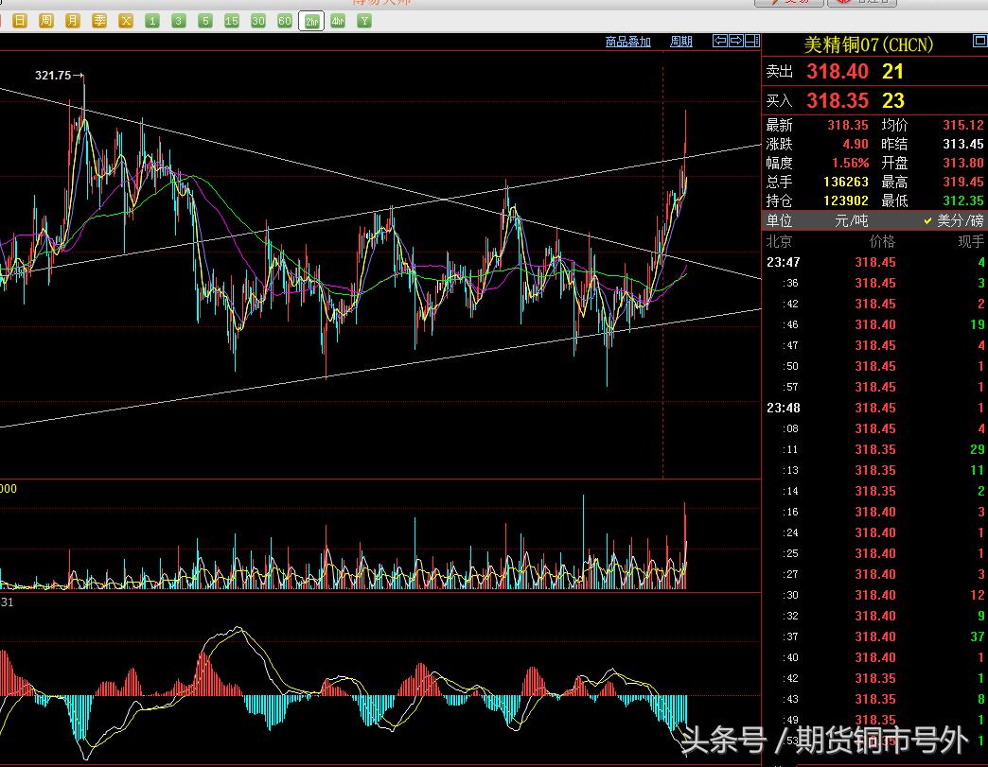Click the green Y period button
The width and height of the screenshot is (988, 767).
[364, 21]
